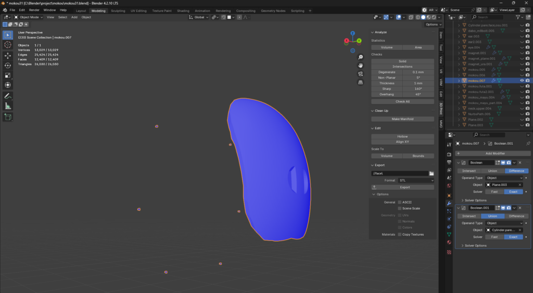
Task: Enable the Scene Scale checkbox
Action: coord(400,208)
